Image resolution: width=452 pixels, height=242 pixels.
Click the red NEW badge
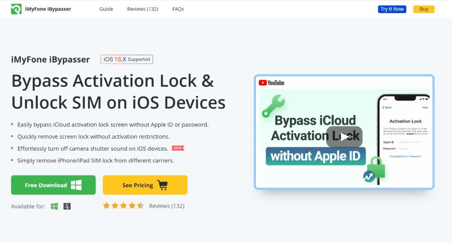coord(178,148)
